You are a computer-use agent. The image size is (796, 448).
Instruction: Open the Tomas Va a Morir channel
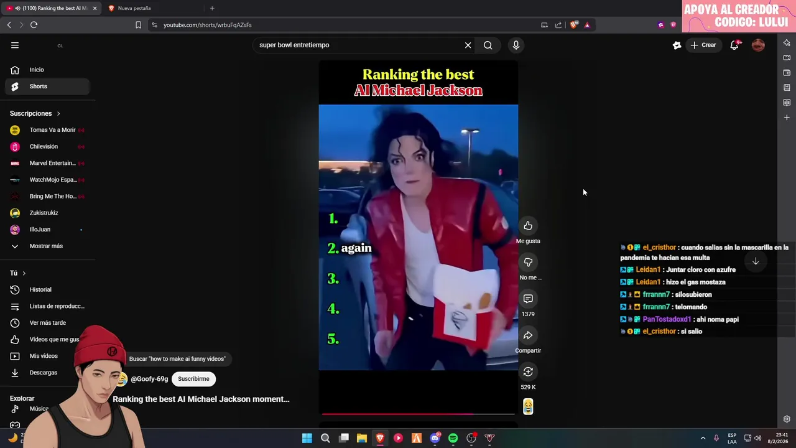pos(47,130)
